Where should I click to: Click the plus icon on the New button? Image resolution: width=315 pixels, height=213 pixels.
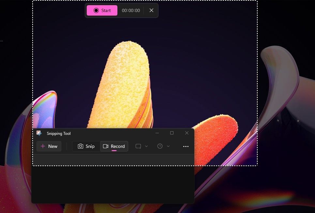(43, 146)
